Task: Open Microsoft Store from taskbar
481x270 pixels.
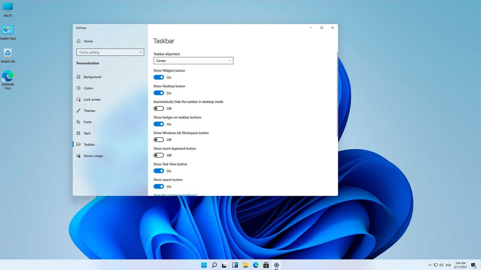Action: 266,265
